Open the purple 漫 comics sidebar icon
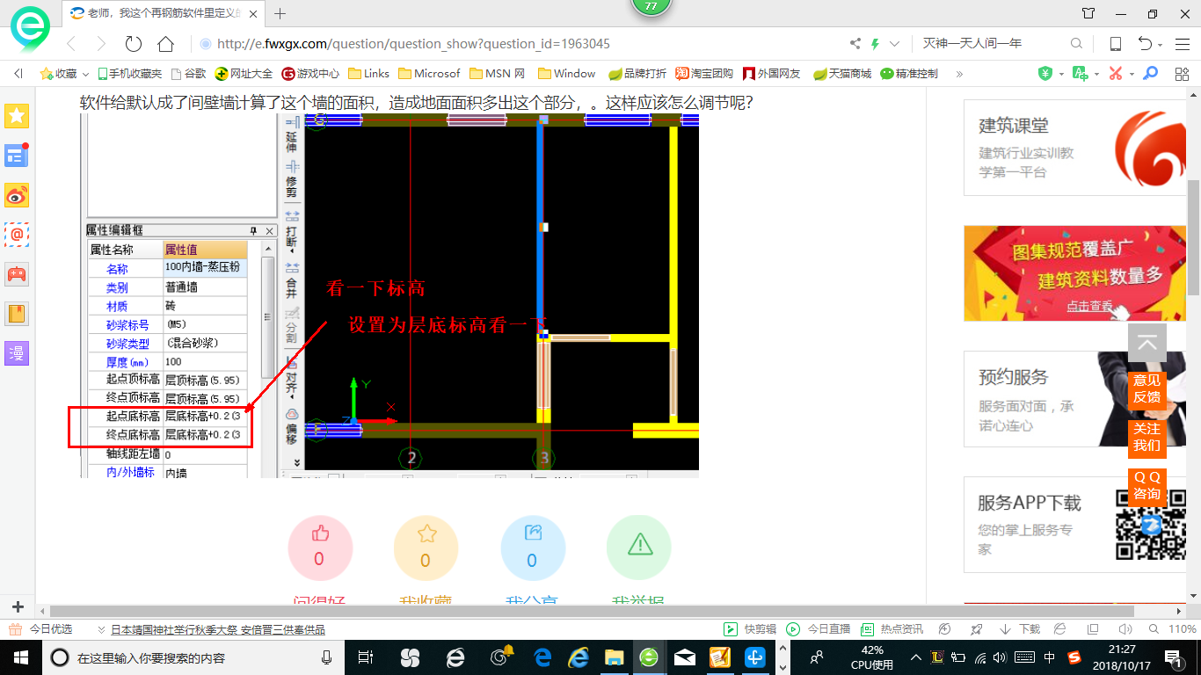 click(17, 352)
